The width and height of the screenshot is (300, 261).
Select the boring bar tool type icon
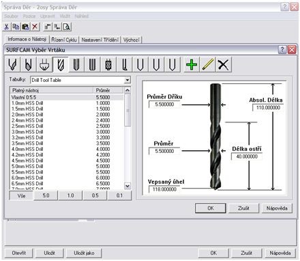125,64
